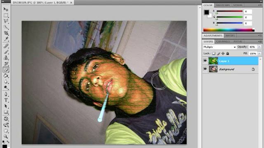Open the Layers panel options menu
Image resolution: width=264 pixels, height=148 pixels.
(x=260, y=42)
